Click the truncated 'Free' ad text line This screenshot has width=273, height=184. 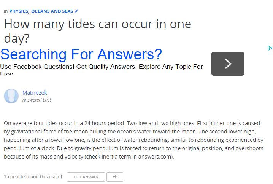click(7, 73)
